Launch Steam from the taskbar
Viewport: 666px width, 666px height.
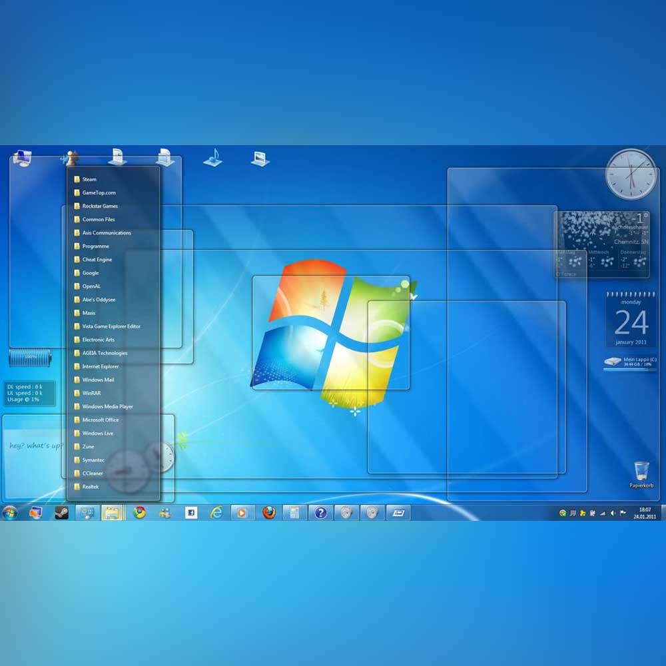(x=61, y=513)
